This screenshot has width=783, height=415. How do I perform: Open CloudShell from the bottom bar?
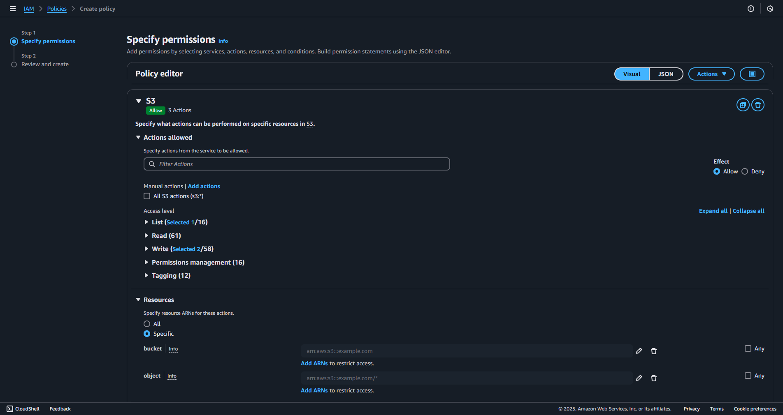coord(23,408)
